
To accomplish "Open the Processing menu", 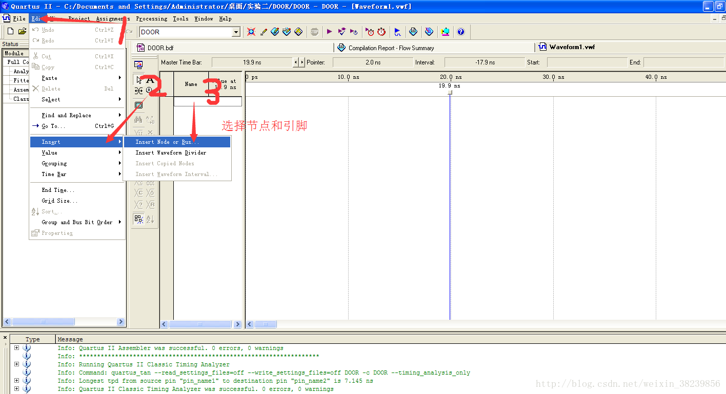I will tap(152, 18).
